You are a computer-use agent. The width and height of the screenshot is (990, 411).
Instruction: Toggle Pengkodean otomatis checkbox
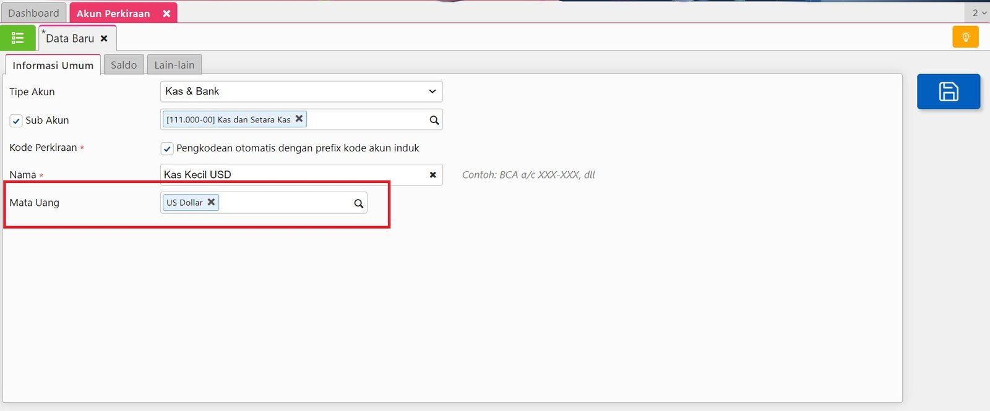(166, 148)
